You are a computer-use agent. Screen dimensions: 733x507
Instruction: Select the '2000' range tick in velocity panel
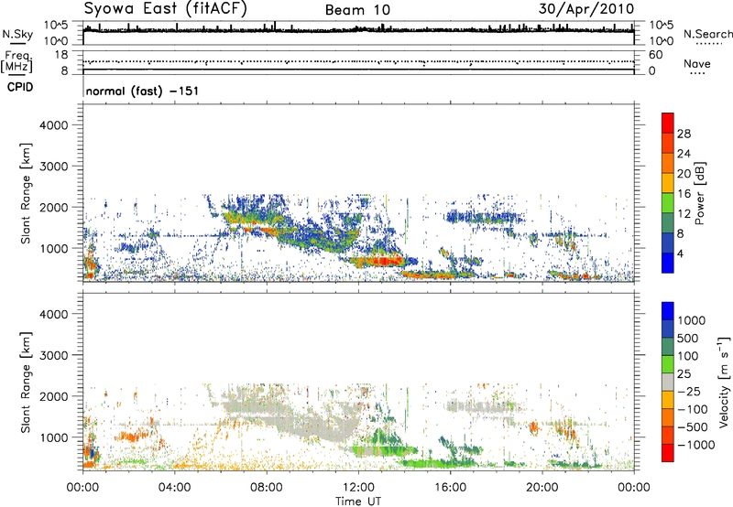54,396
